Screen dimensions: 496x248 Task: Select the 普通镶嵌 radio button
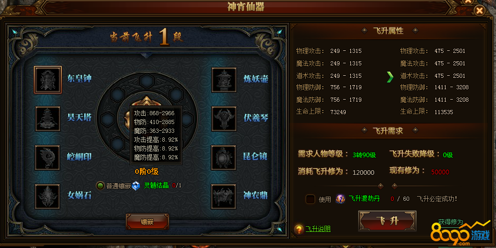click(x=100, y=186)
